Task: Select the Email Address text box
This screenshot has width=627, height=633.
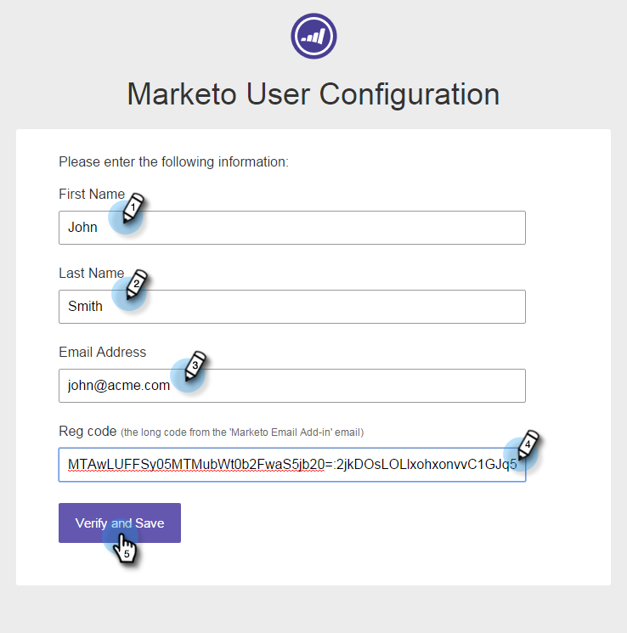Action: coord(340,386)
